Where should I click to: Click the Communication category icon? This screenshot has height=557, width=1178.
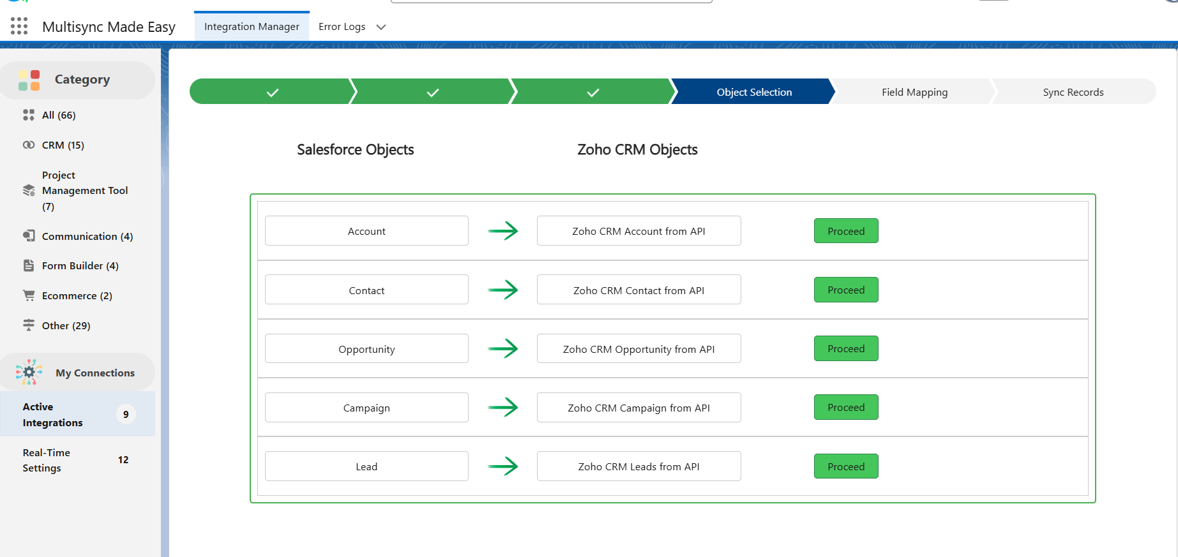[x=29, y=236]
